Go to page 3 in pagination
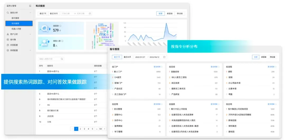 click(84, 129)
